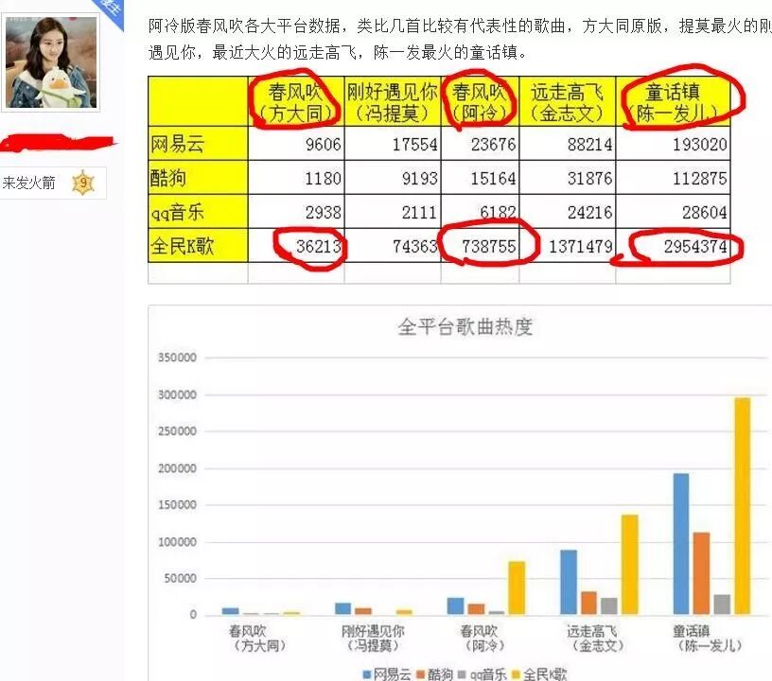
Task: Select the 童话镇(陈一发儿) column header
Action: click(673, 102)
